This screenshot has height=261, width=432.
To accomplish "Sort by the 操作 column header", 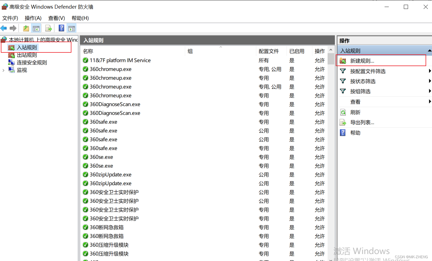I will tap(320, 51).
